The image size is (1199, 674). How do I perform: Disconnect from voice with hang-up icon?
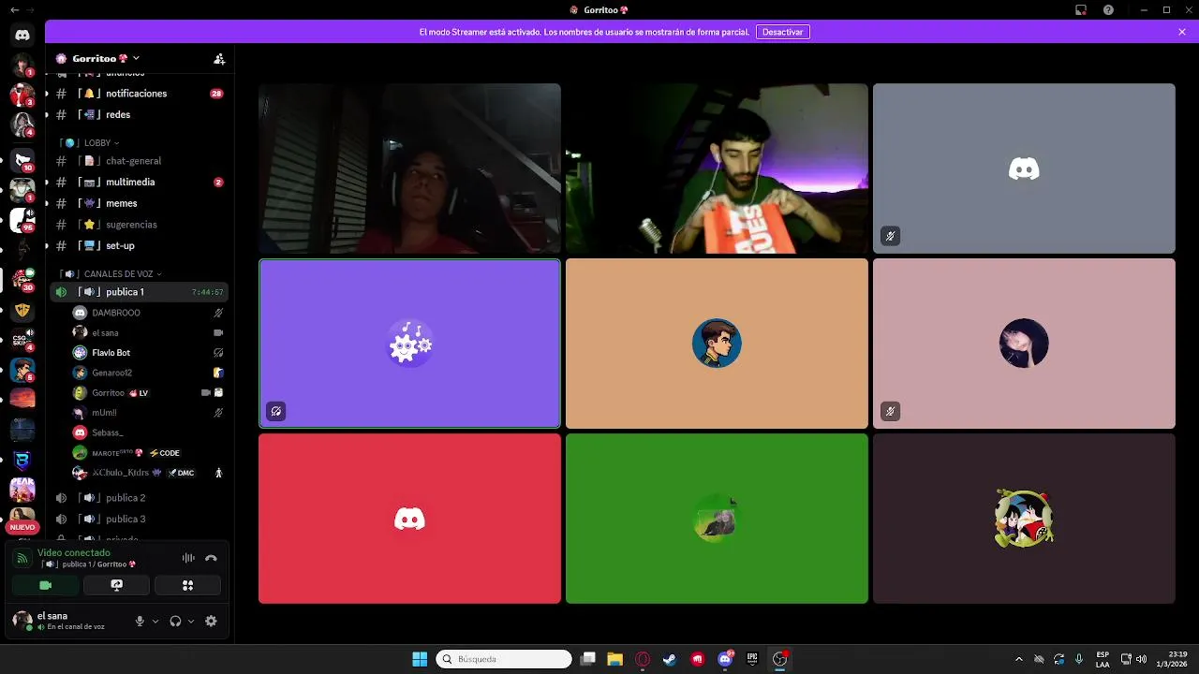[x=211, y=558]
